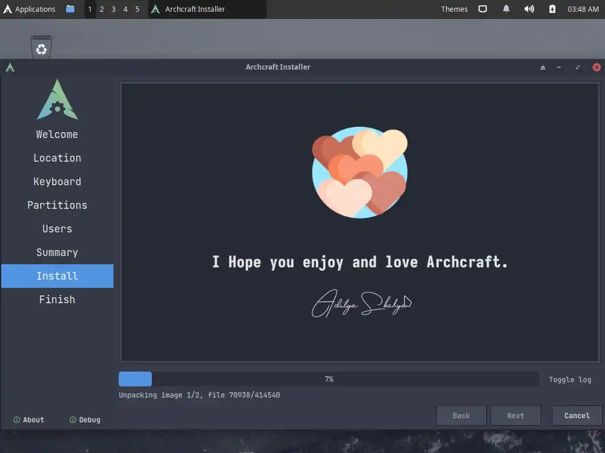Select the Partitions step in sidebar
Image resolution: width=605 pixels, height=453 pixels.
coord(57,205)
